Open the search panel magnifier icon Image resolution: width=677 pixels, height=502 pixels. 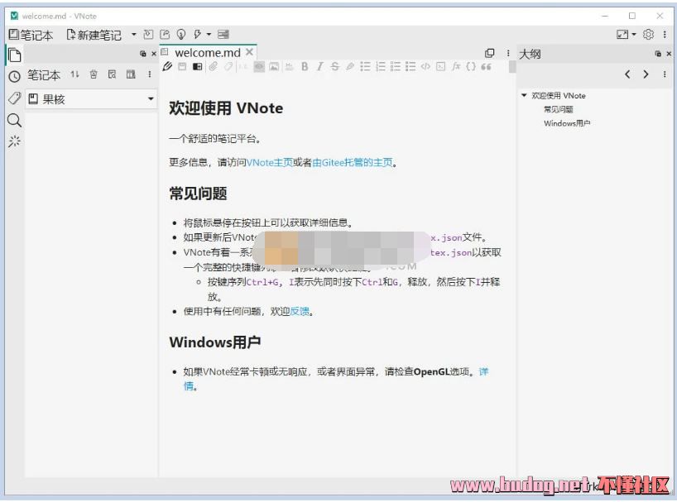coord(14,120)
